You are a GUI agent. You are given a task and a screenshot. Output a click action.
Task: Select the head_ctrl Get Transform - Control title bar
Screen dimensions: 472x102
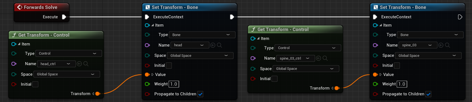coord(56,35)
